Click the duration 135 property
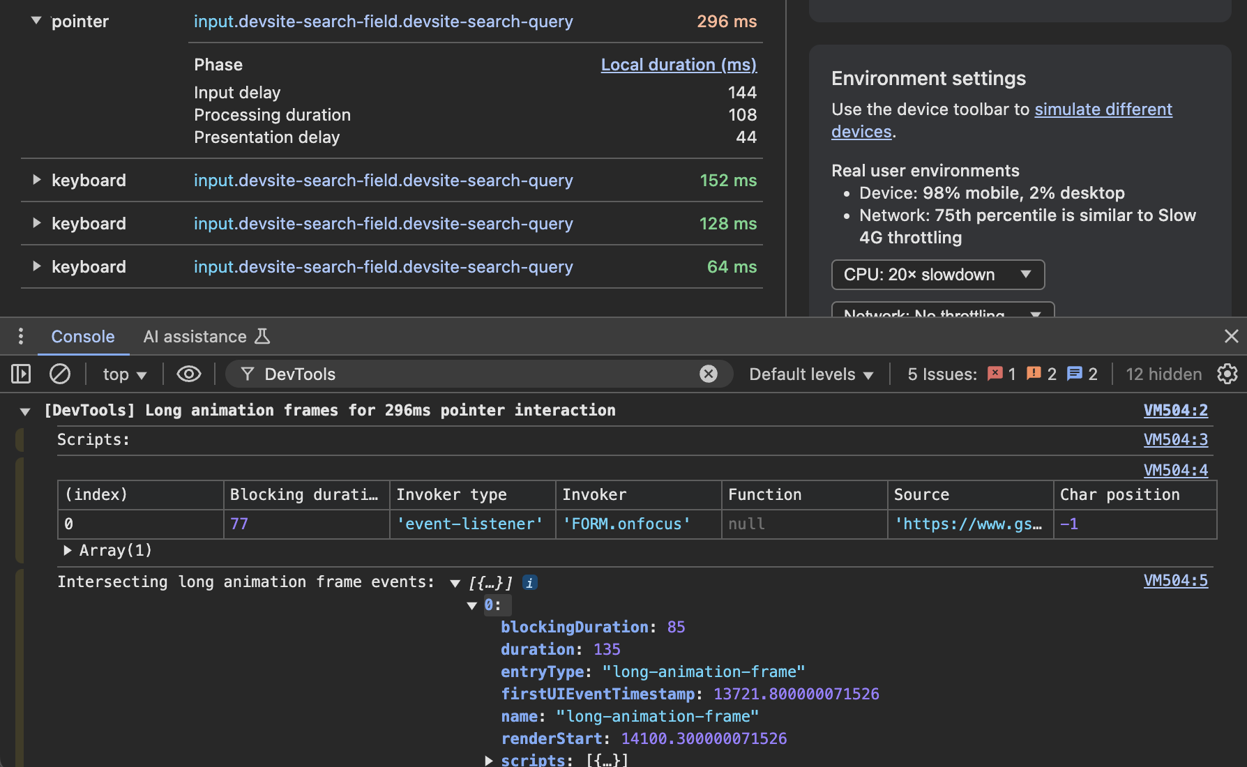The width and height of the screenshot is (1247, 767). pos(560,650)
